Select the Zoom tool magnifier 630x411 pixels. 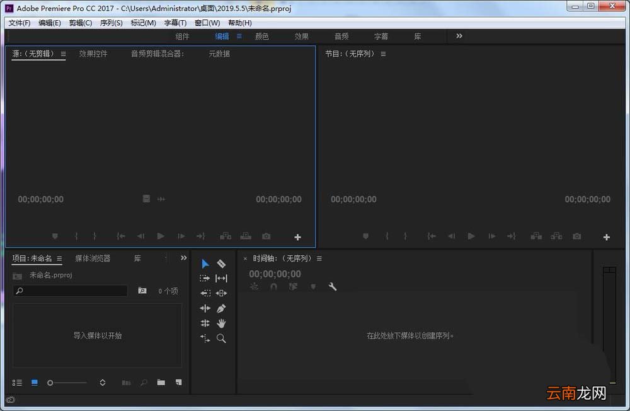[x=221, y=339]
